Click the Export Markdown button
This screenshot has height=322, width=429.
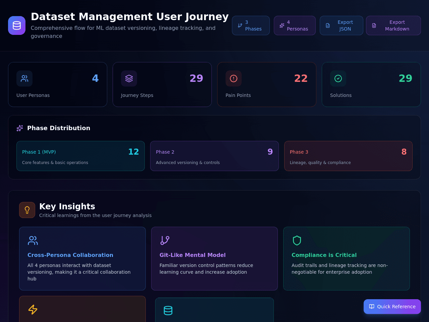[x=393, y=25]
